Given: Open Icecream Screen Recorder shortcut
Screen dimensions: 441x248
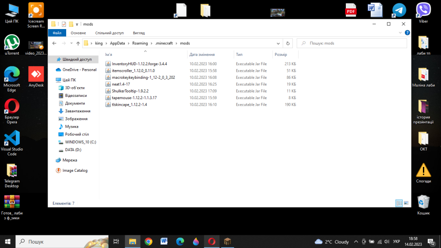Looking at the screenshot, I should [36, 15].
